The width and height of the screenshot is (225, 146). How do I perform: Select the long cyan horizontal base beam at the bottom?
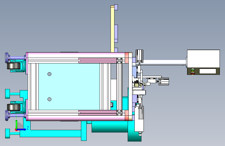pos(50,134)
